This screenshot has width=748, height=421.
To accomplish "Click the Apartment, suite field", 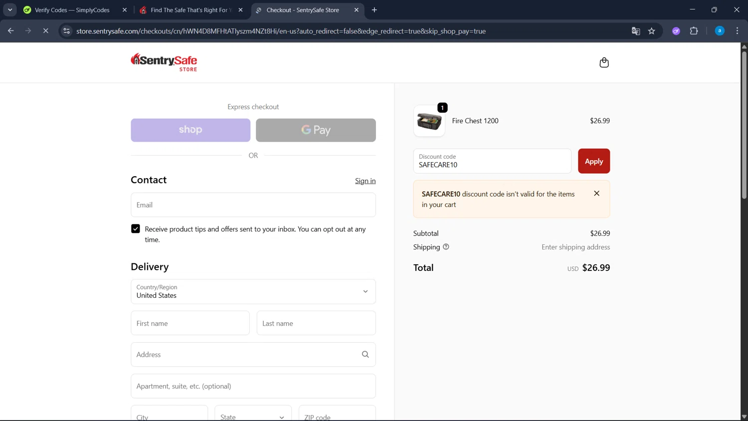I will coord(253,386).
